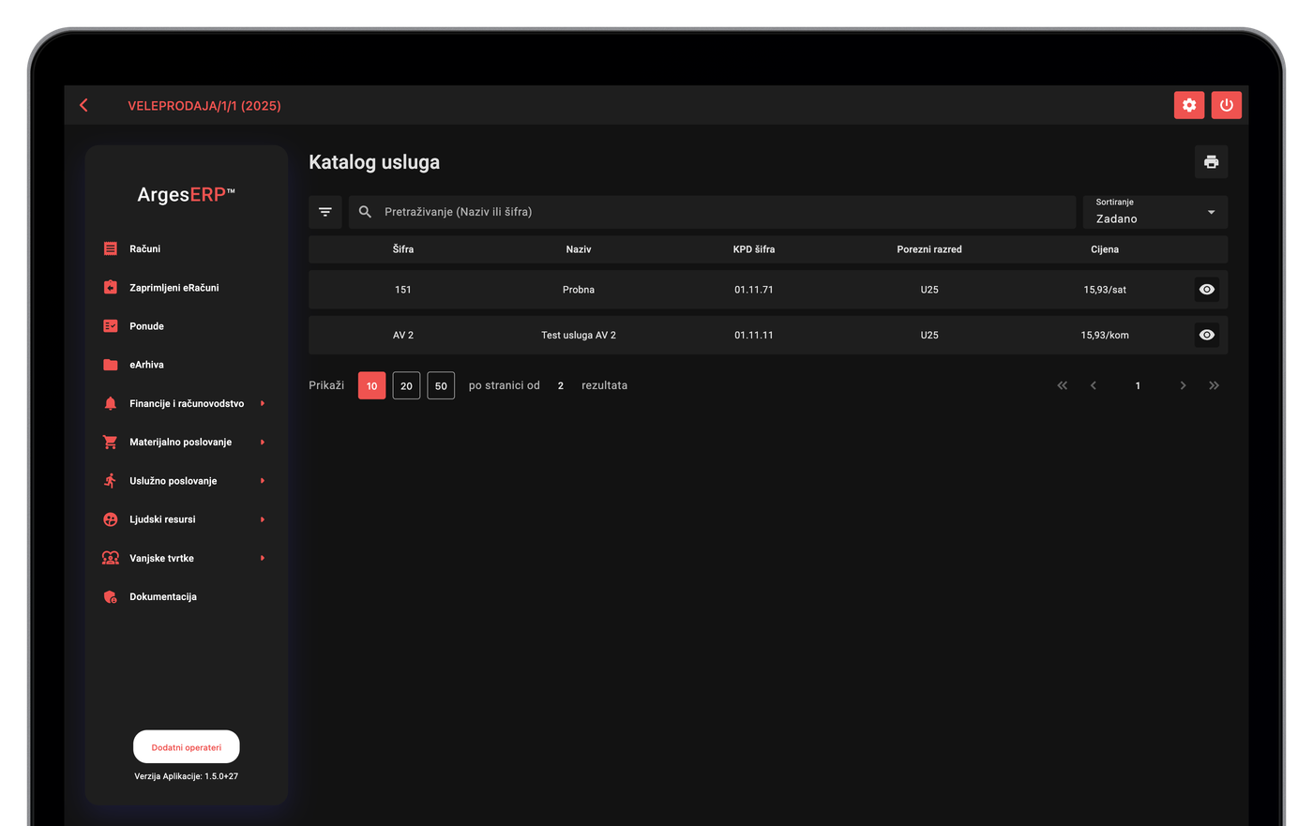Viewport: 1313px width, 826px height.
Task: Go back using the red chevron arrow
Action: [x=84, y=105]
